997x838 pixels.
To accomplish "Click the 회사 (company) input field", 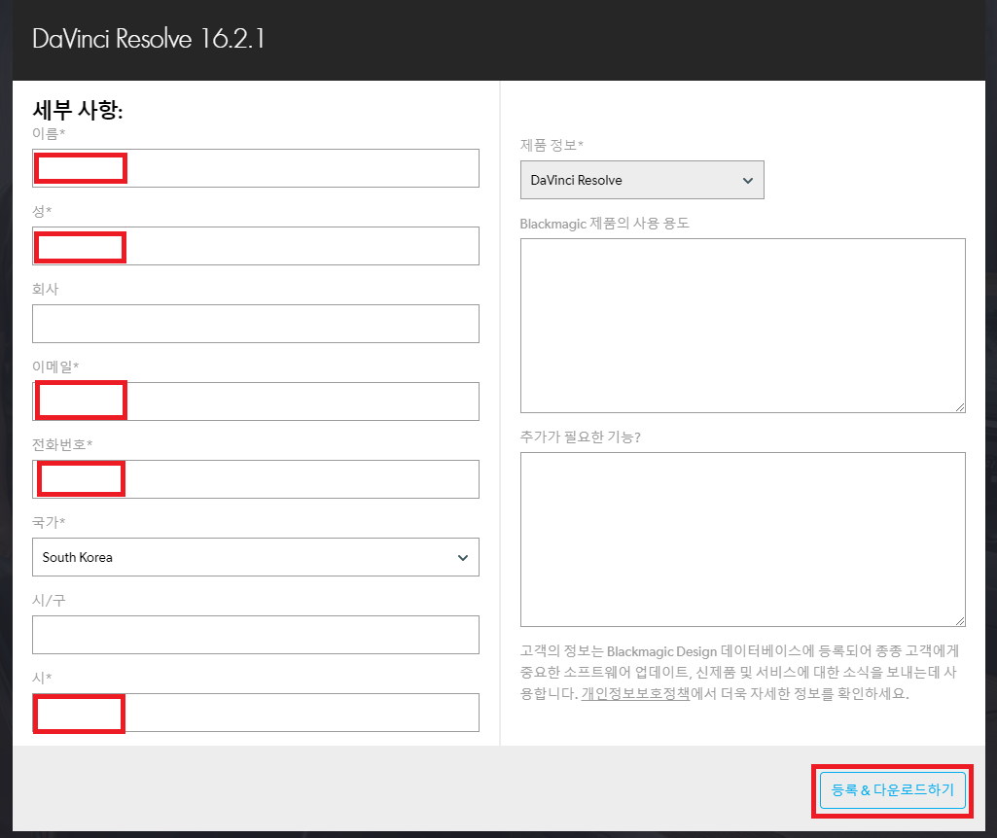I will click(x=256, y=324).
